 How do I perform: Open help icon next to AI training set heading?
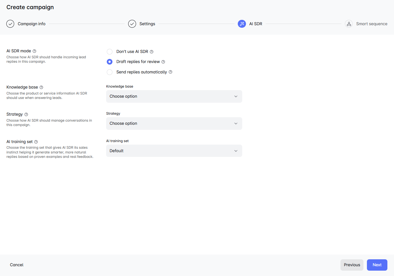coord(36,142)
